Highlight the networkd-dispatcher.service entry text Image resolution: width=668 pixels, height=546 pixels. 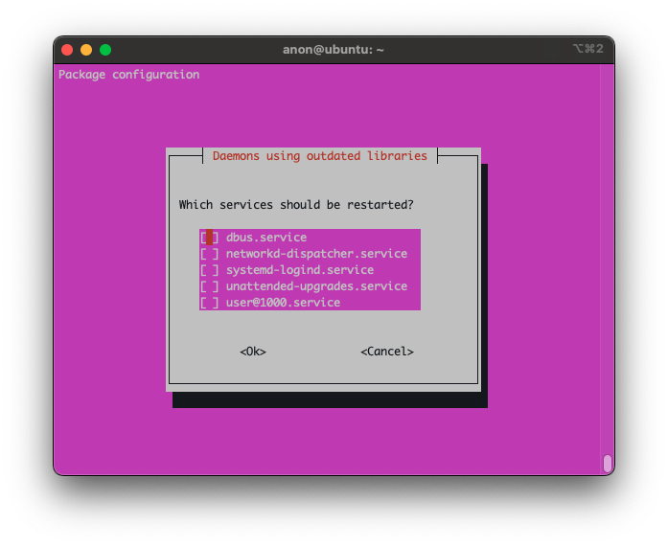tap(316, 254)
